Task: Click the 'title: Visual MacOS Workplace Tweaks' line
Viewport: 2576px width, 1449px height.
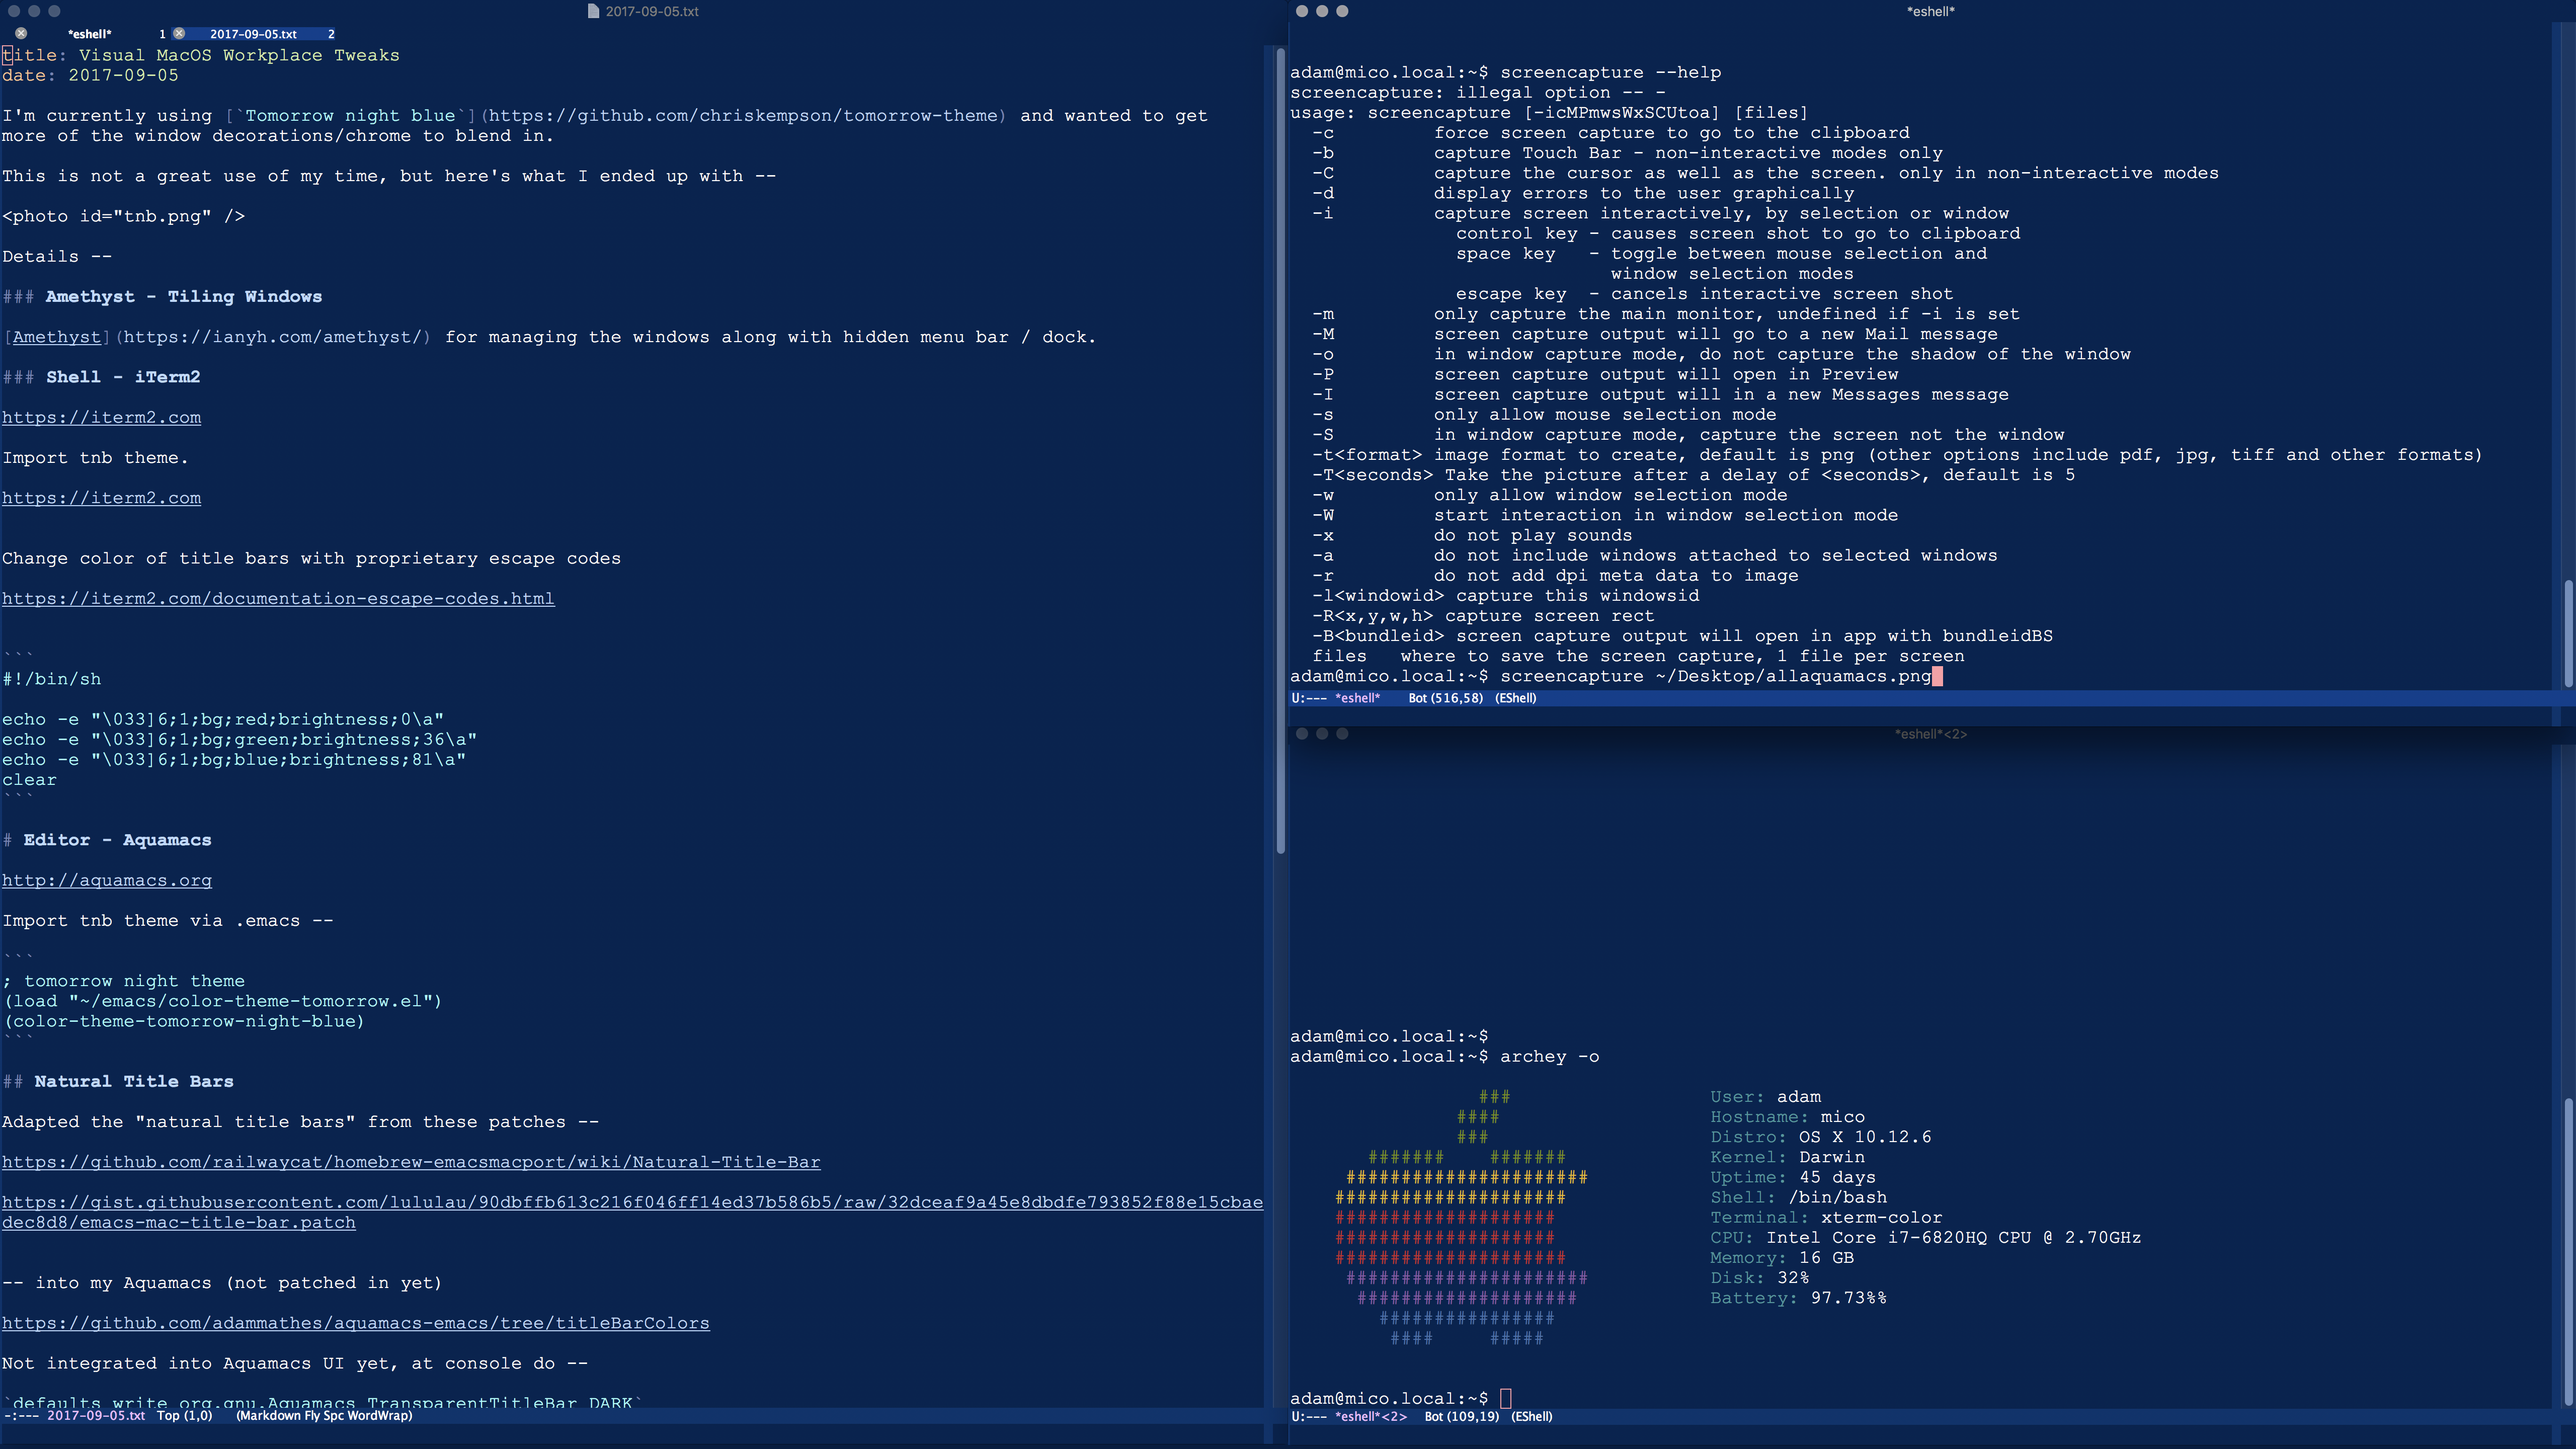Action: (201, 55)
